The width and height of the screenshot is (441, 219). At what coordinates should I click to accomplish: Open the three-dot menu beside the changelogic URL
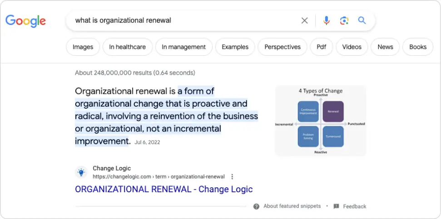232,176
